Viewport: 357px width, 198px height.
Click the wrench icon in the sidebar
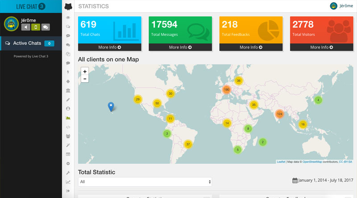[x=68, y=173]
